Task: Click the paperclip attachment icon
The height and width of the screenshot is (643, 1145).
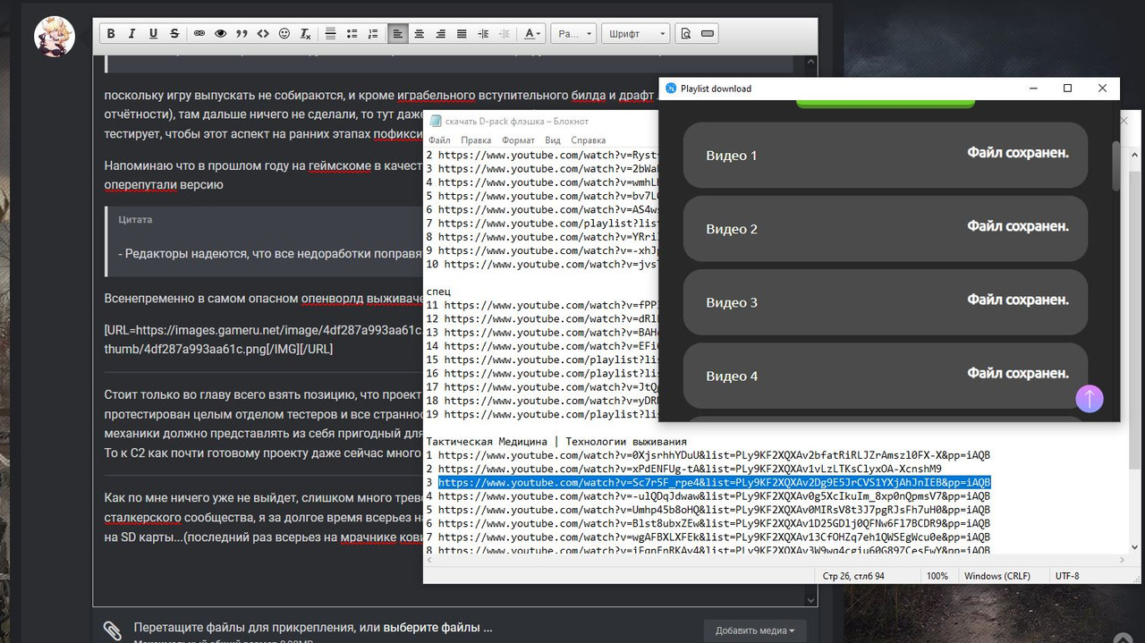Action: [x=113, y=630]
